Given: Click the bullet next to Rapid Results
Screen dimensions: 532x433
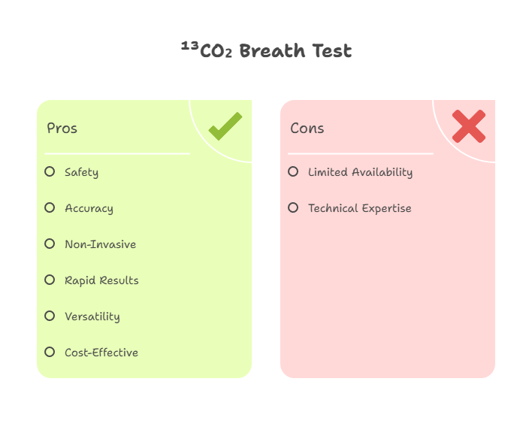Looking at the screenshot, I should tap(50, 280).
